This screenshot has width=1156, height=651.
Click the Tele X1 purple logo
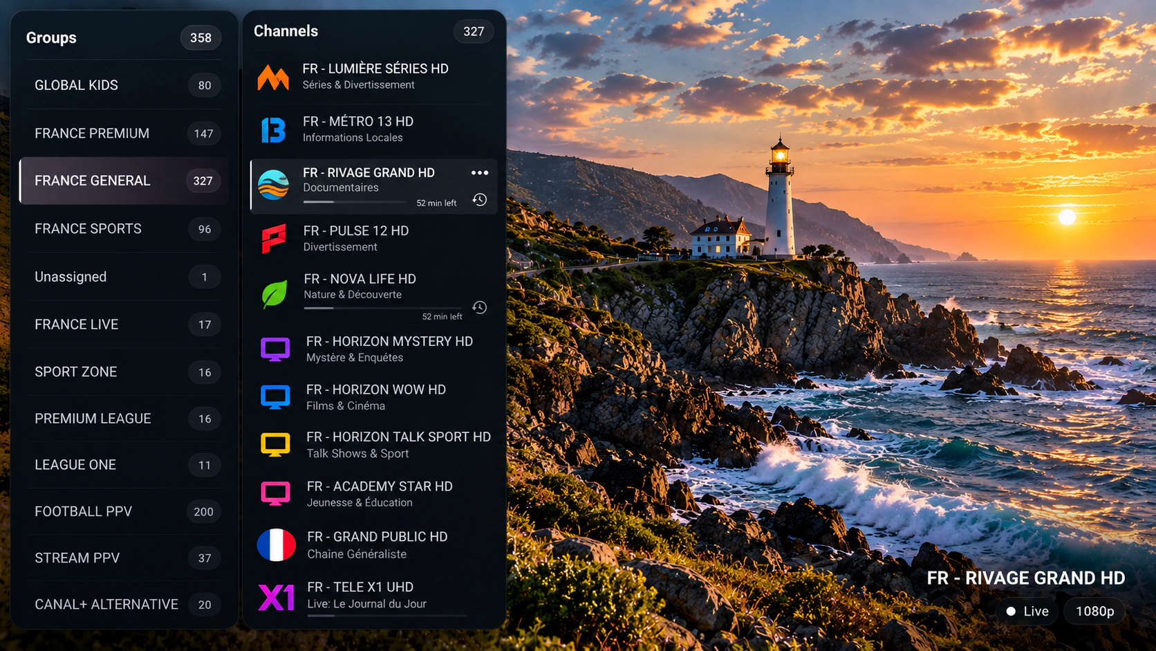[x=277, y=597]
